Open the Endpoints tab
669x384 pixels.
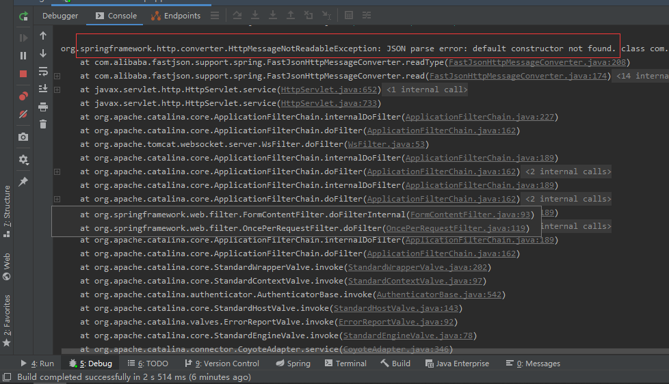[x=176, y=16]
